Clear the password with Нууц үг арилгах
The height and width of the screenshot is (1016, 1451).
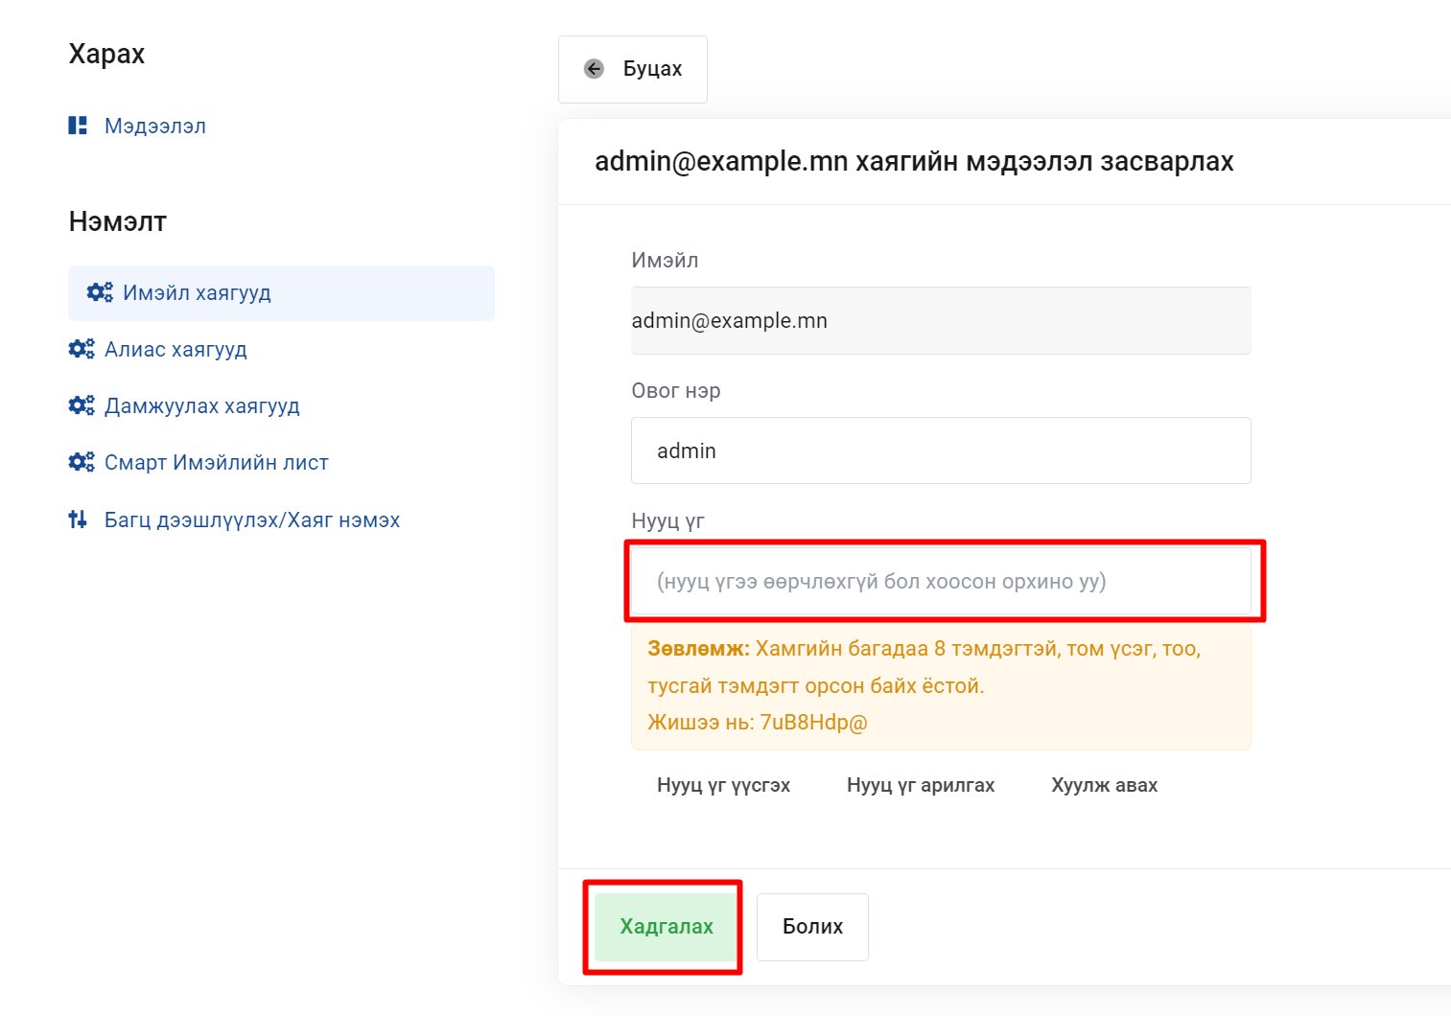[921, 785]
